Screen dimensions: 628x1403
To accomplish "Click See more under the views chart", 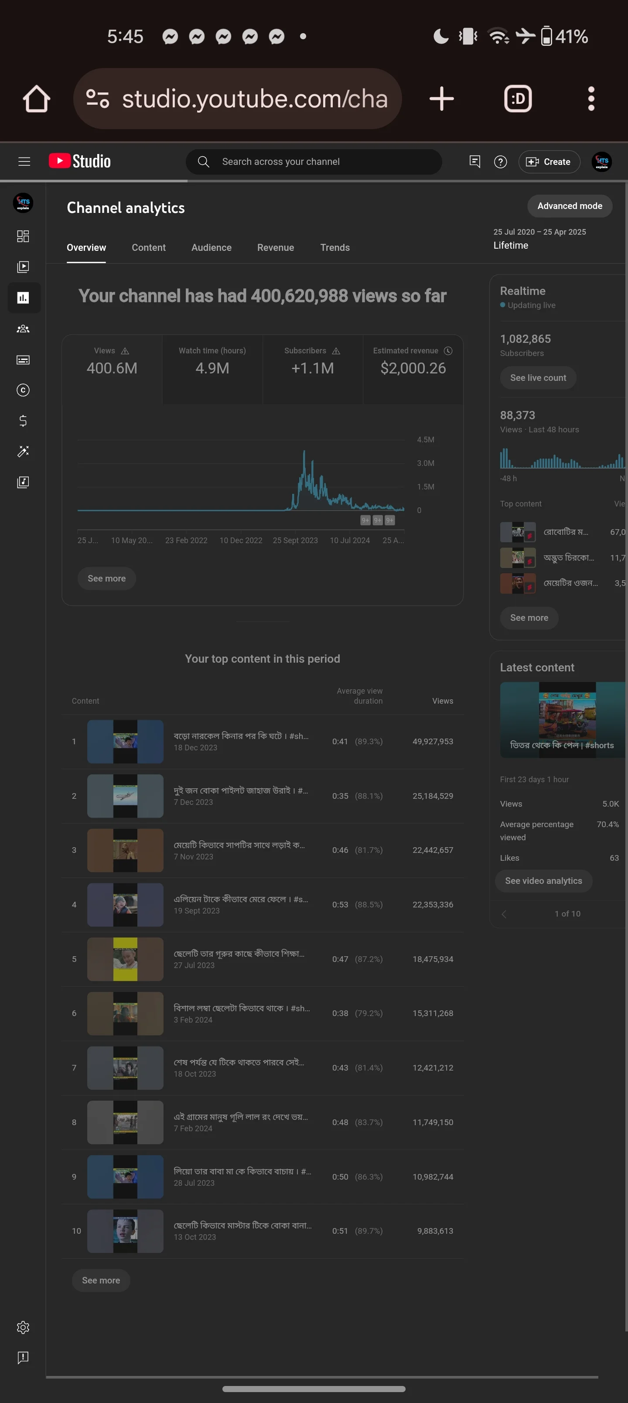I will pyautogui.click(x=107, y=578).
